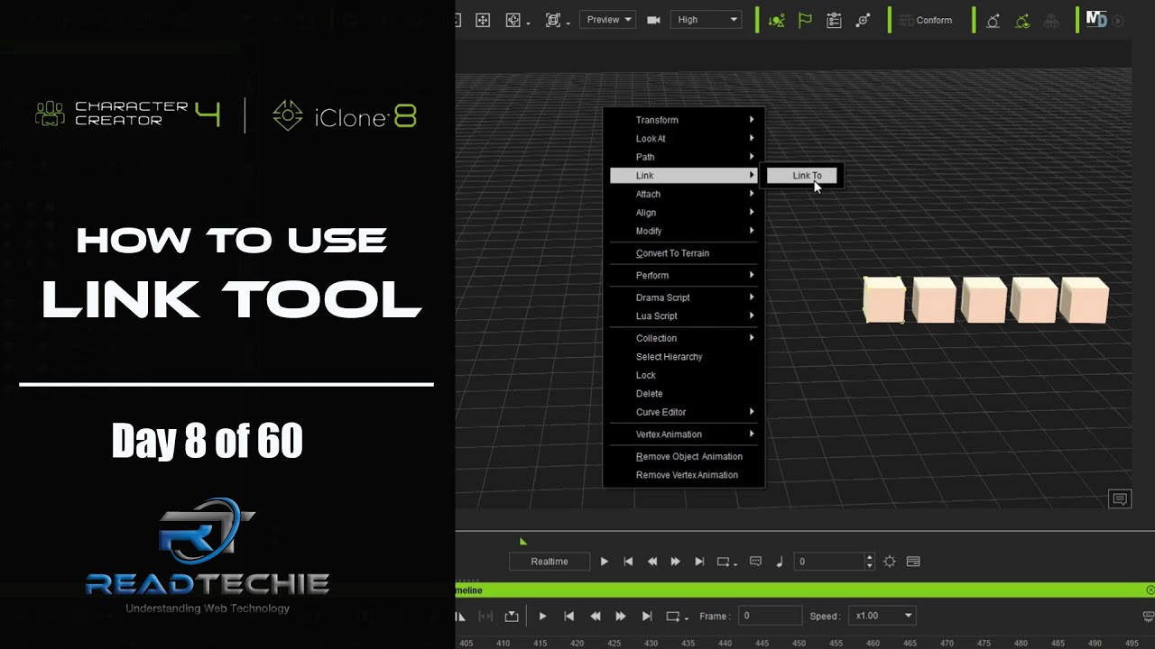Click the small round play icon beside MD

[1119, 20]
